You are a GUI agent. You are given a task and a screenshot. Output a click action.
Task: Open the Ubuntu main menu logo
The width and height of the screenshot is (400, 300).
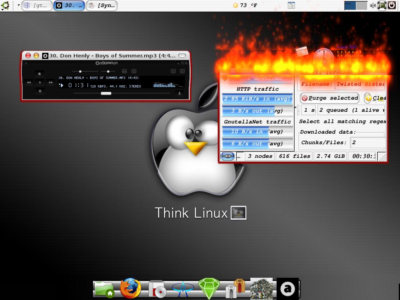[x=5, y=5]
